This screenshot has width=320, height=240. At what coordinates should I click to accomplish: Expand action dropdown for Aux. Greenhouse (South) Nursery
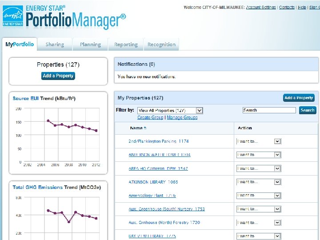(x=259, y=209)
